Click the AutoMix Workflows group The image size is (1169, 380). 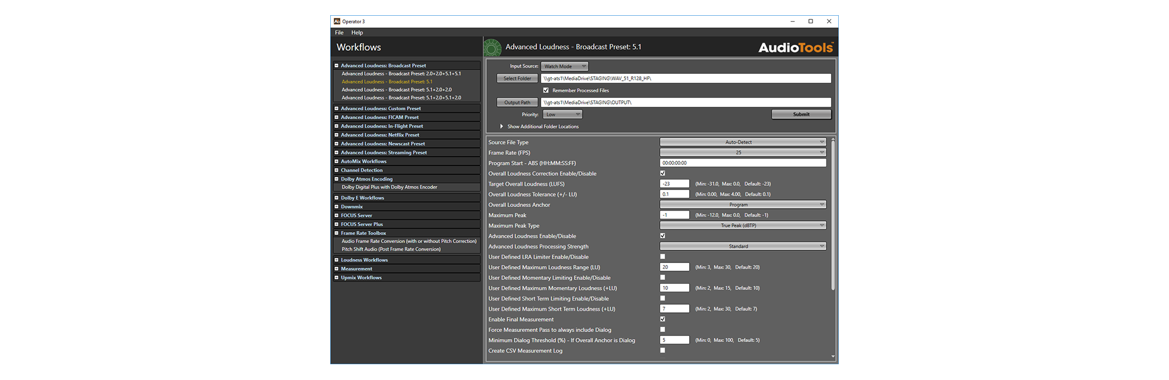pos(364,161)
